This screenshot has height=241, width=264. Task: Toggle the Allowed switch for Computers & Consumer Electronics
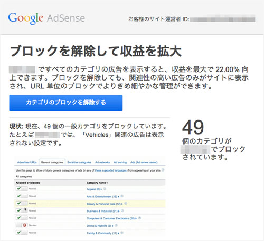tap(22, 218)
